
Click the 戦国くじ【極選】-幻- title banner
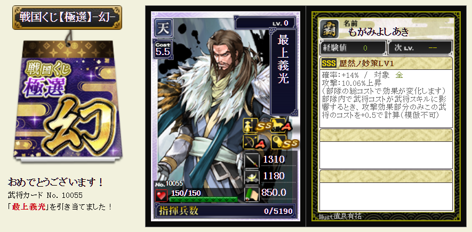coord(67,17)
